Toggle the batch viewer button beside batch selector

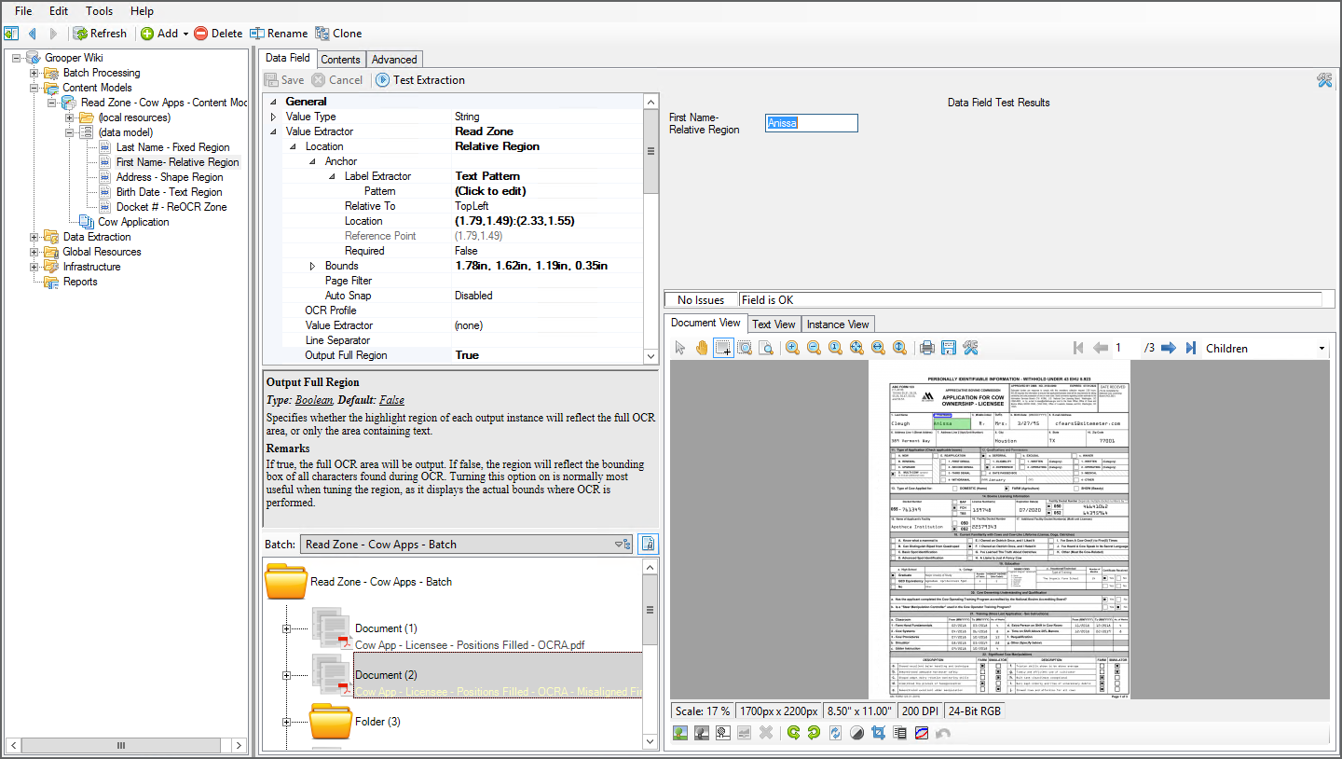[x=648, y=545]
